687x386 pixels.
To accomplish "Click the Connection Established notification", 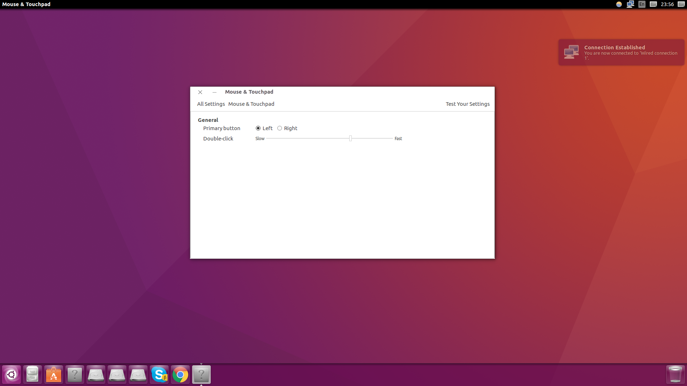I will 621,52.
